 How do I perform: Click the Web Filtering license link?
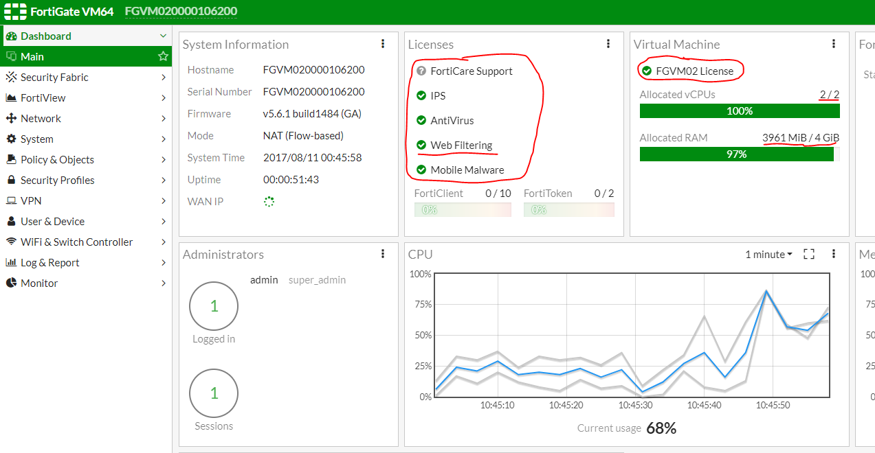click(x=461, y=145)
